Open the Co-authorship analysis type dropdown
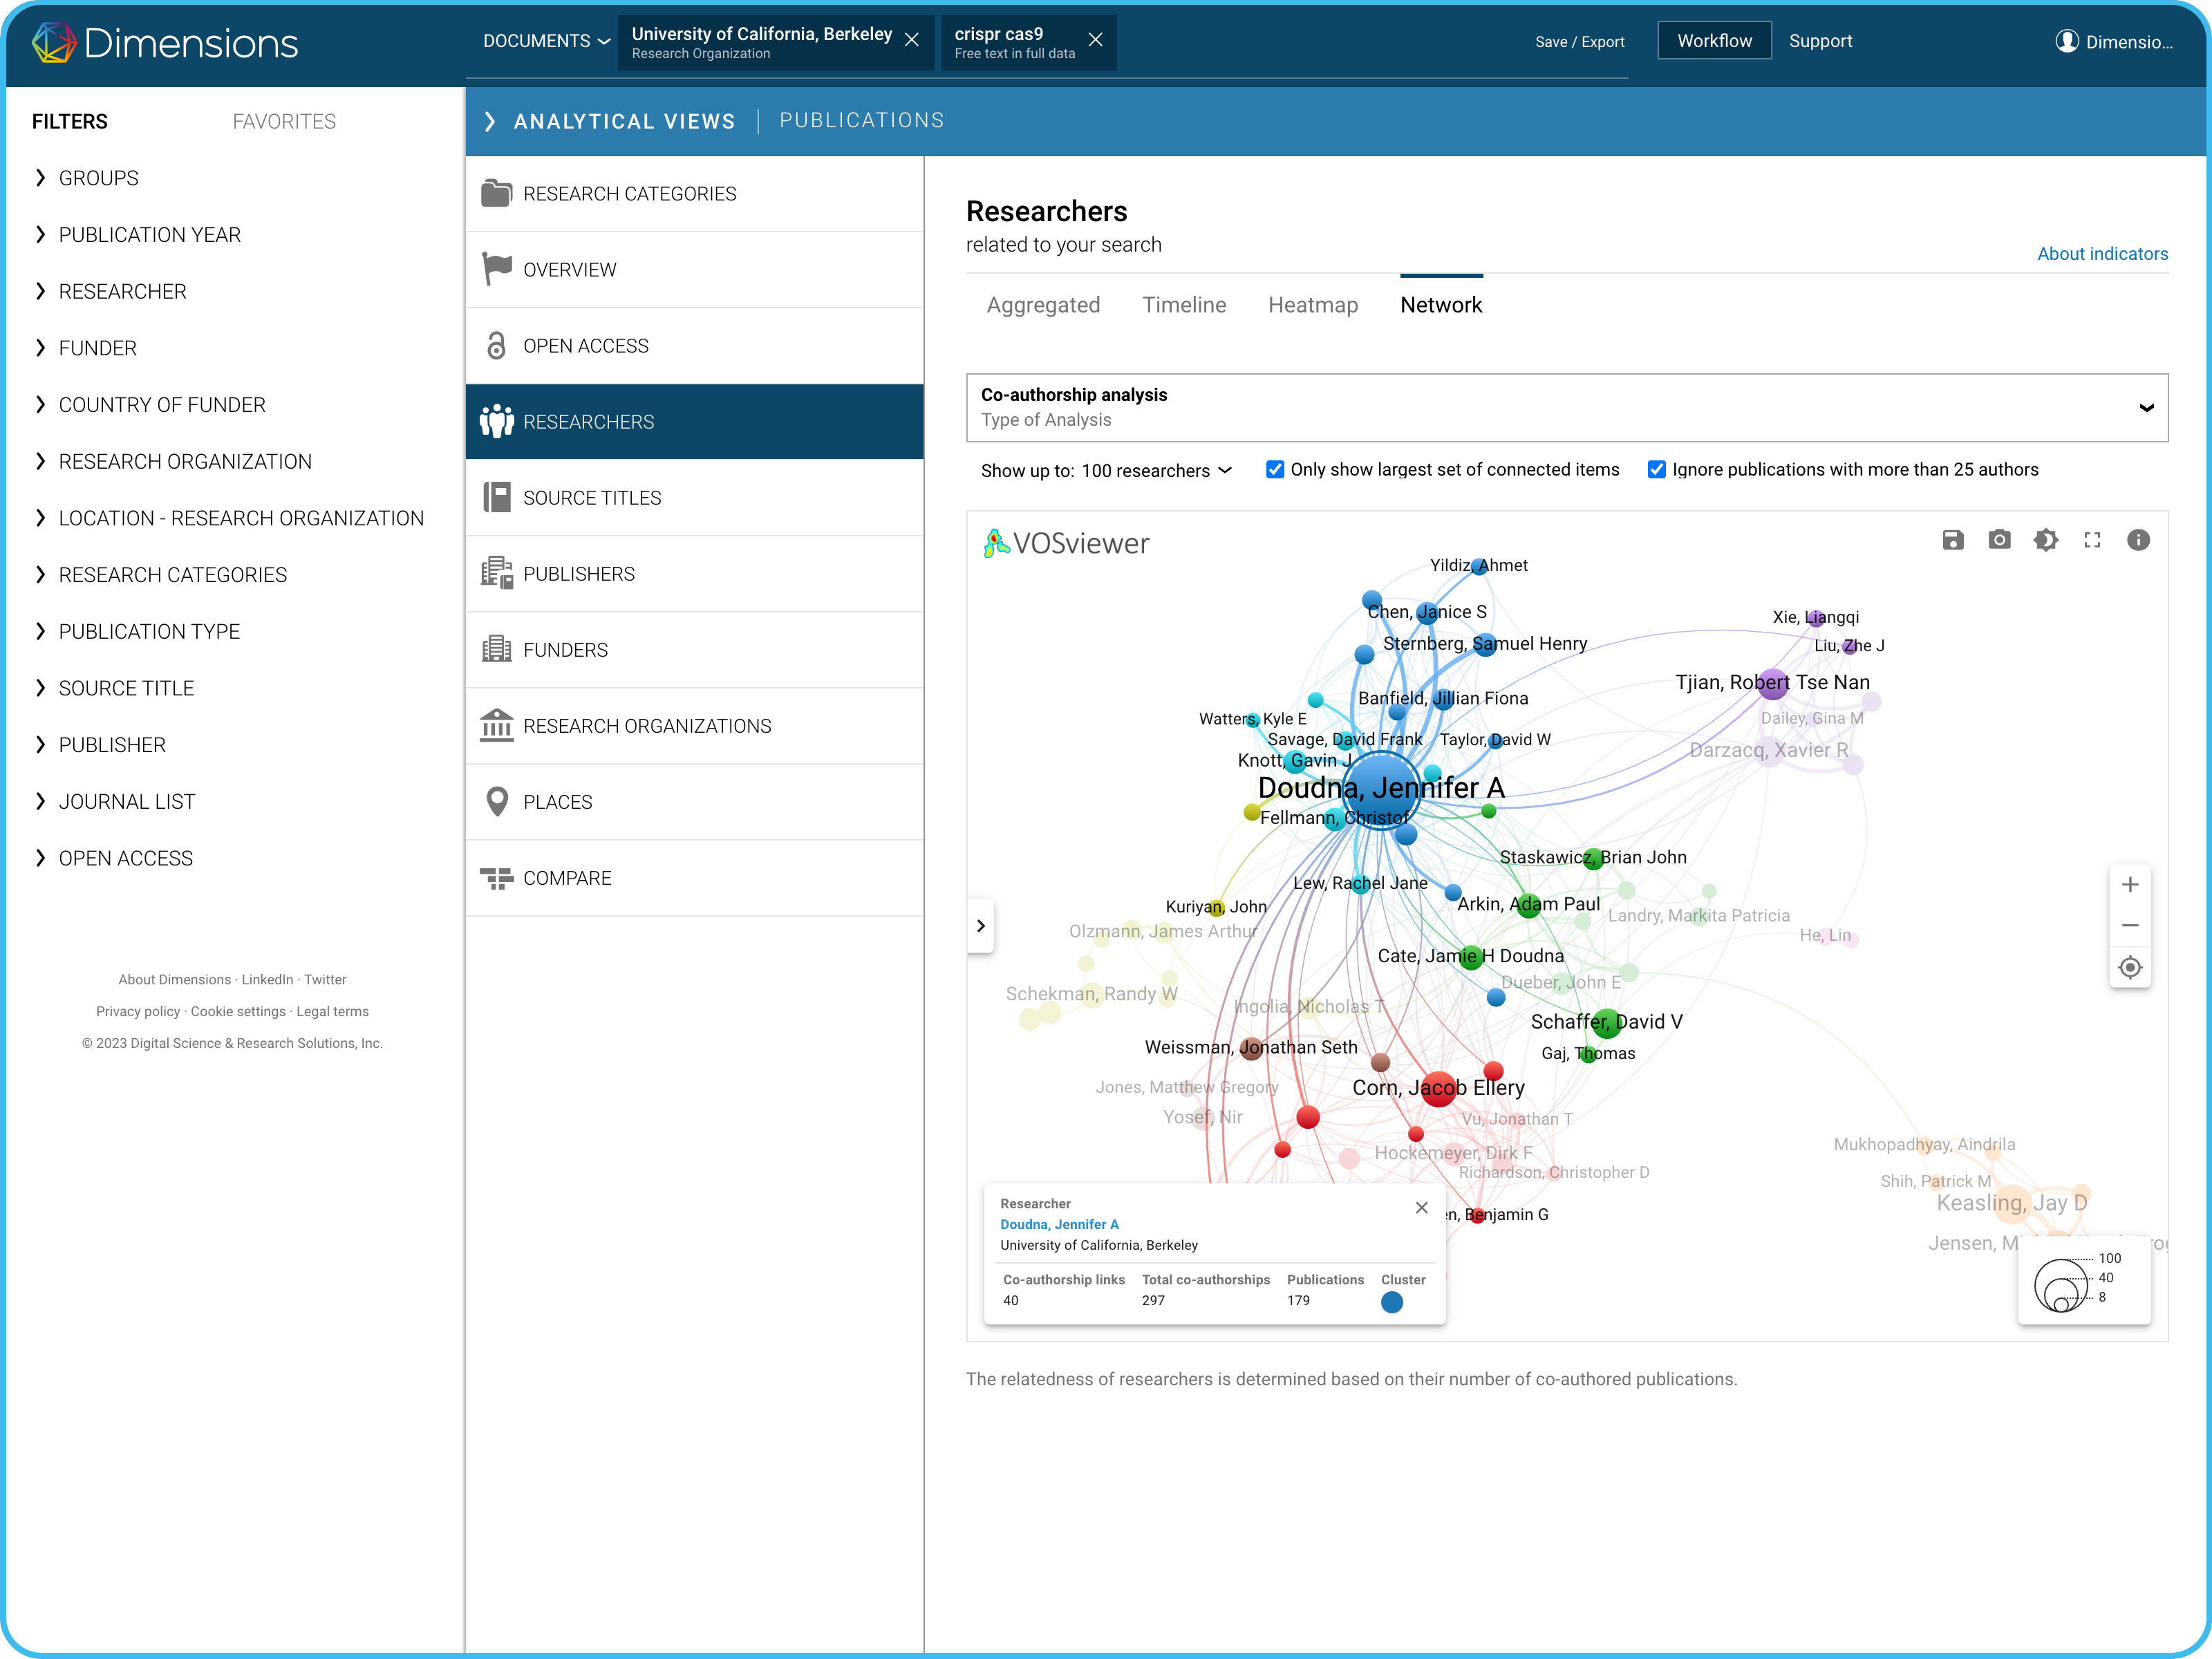The image size is (2212, 1659). 1566,407
